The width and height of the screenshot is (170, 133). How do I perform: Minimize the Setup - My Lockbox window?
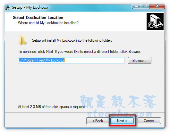click(137, 6)
